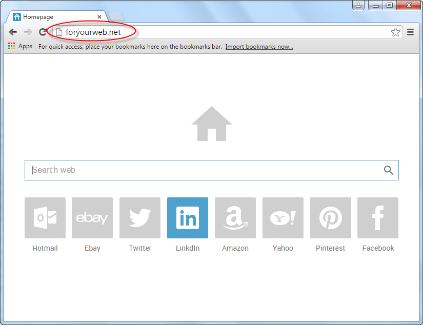Maximize the browser window

(390, 5)
